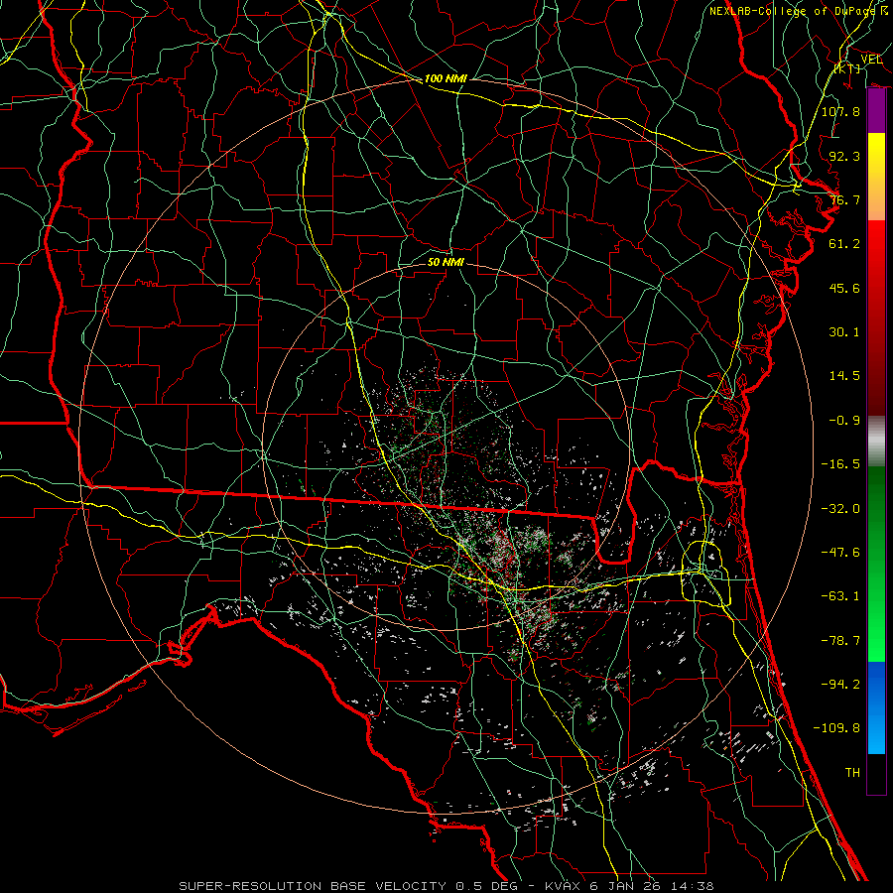
Task: Click the VEL legend title
Action: 871,59
